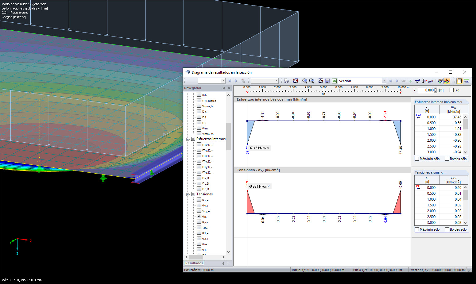476x284 pixels.
Task: Click the grey surface icon after section arrows
Action: point(404,81)
